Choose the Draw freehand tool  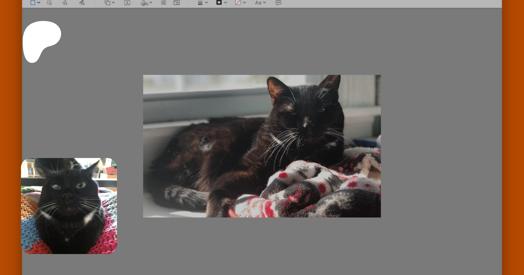pyautogui.click(x=82, y=3)
